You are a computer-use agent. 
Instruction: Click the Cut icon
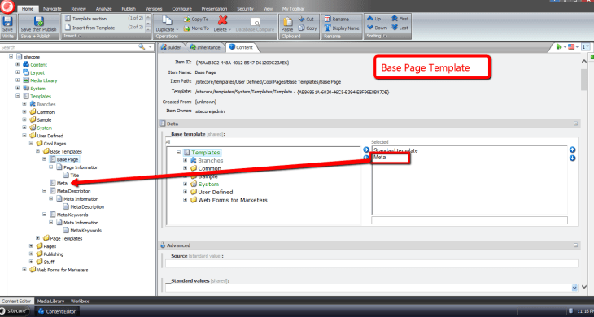302,19
